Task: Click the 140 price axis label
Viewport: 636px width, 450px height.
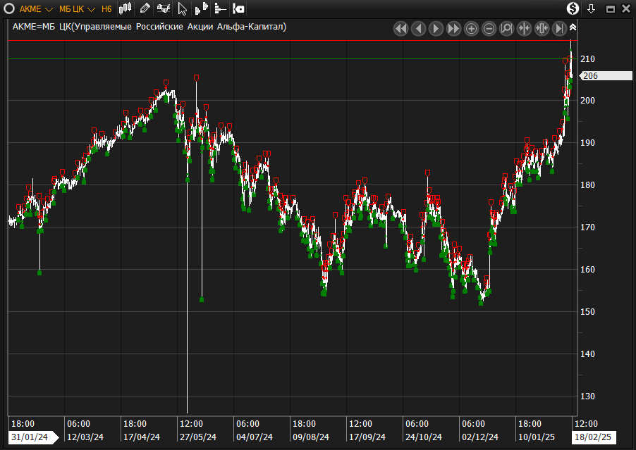Action: [x=588, y=354]
